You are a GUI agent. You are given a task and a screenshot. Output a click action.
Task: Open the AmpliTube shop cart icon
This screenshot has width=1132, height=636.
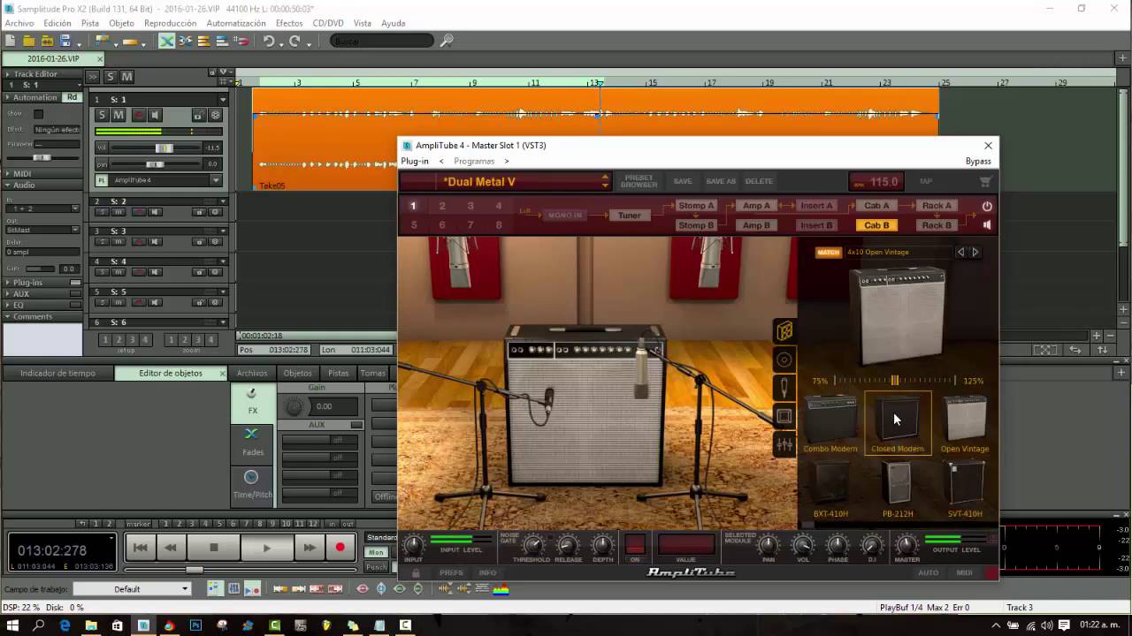tap(985, 181)
